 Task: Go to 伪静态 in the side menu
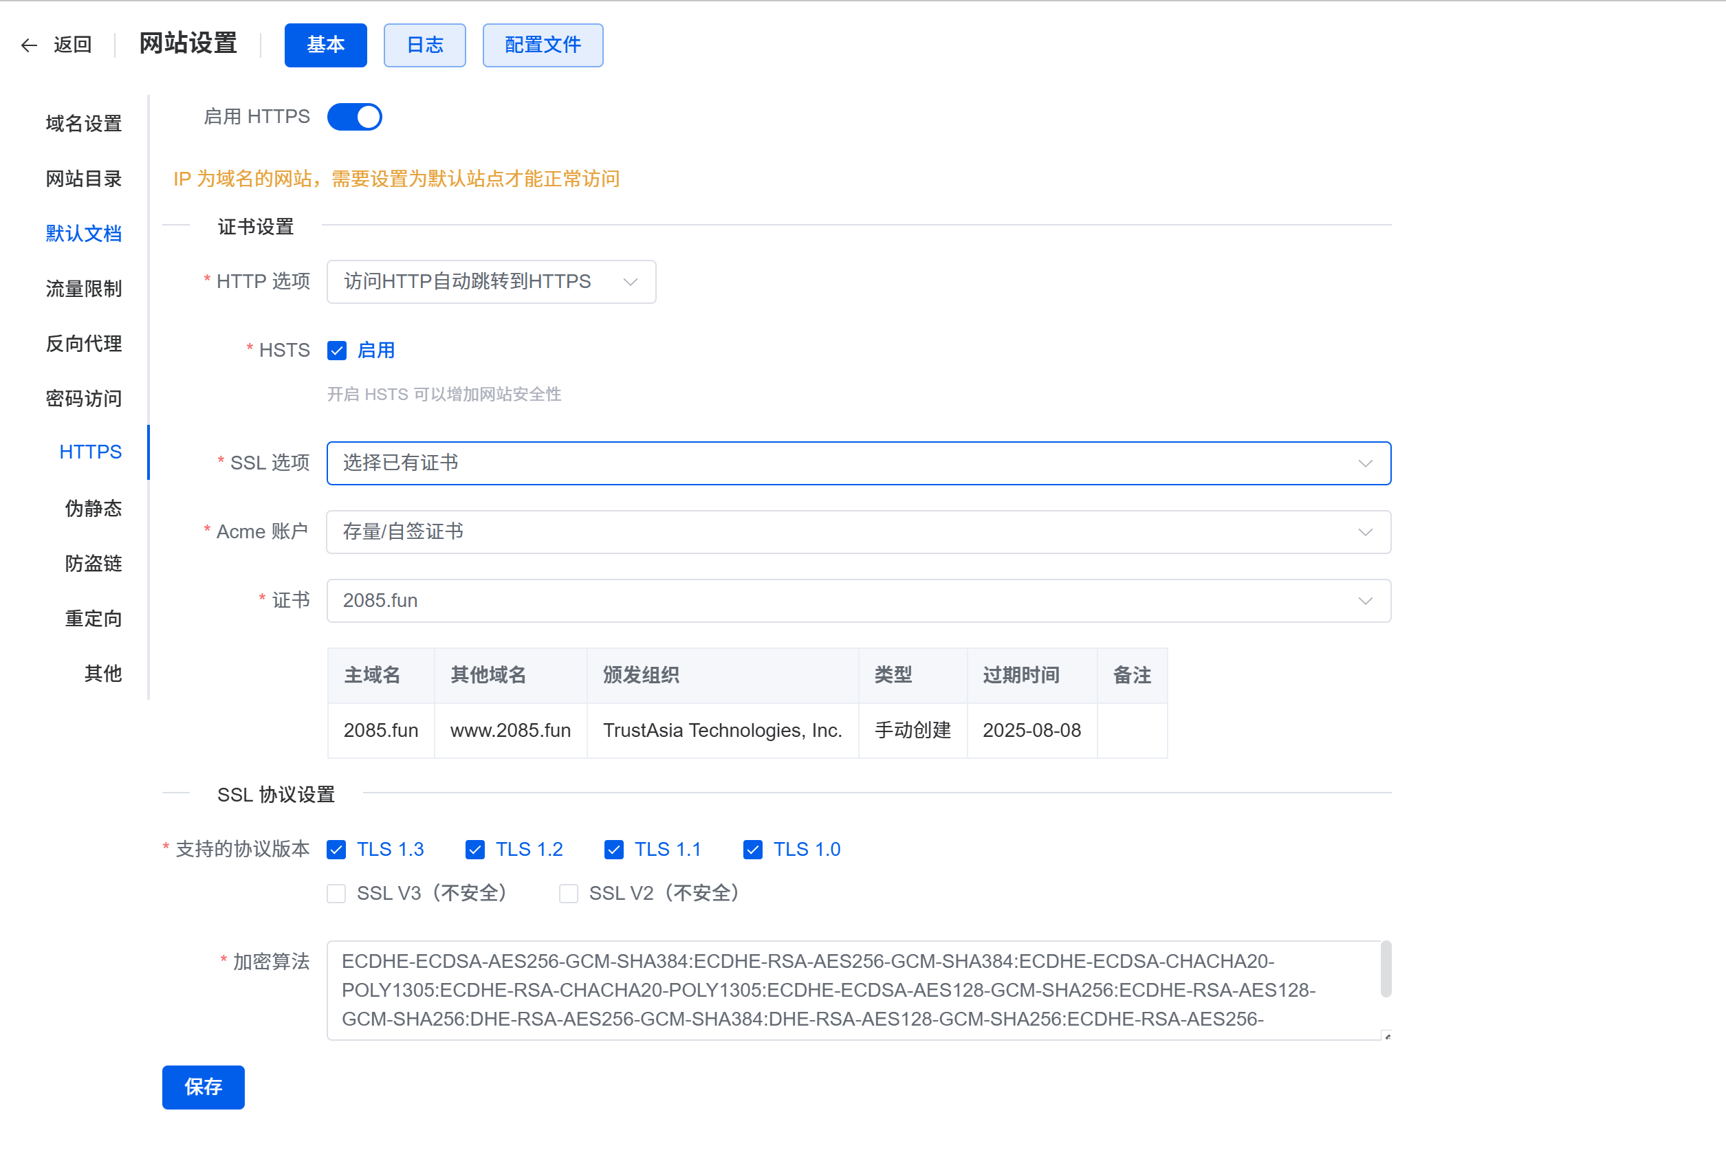click(x=93, y=509)
